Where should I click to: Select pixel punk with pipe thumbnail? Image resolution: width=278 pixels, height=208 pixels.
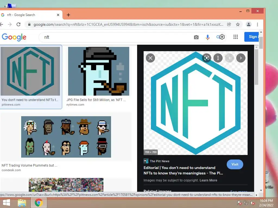pyautogui.click(x=99, y=71)
